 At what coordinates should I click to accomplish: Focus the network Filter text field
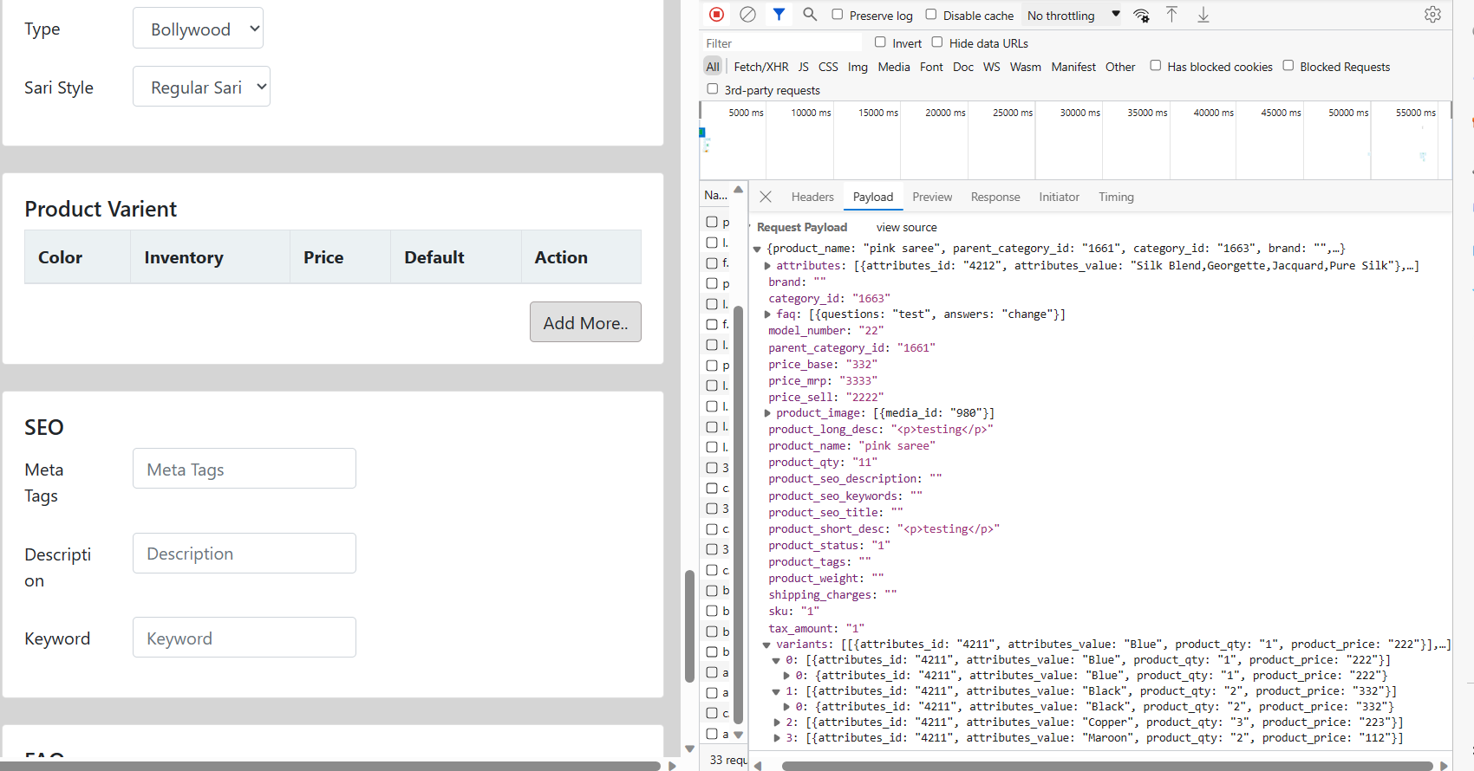pos(782,42)
